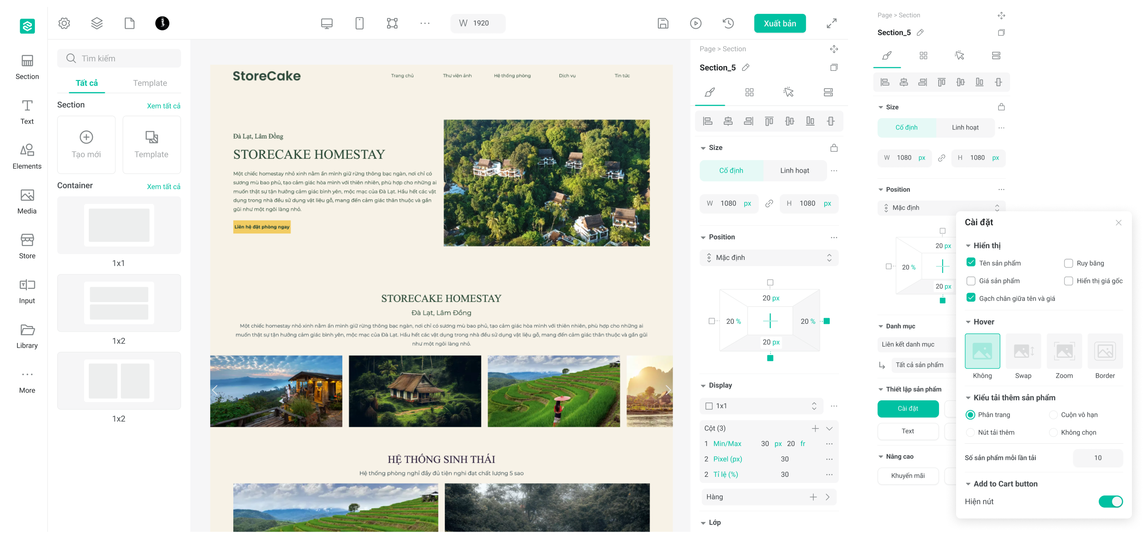Select the 'Cuộn vô hạn' radio button
Viewport: 1145px width, 539px height.
(1054, 414)
